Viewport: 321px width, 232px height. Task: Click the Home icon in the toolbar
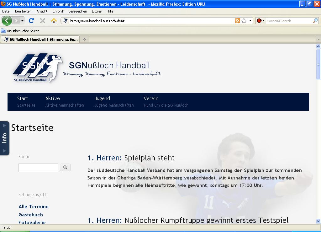pos(54,21)
